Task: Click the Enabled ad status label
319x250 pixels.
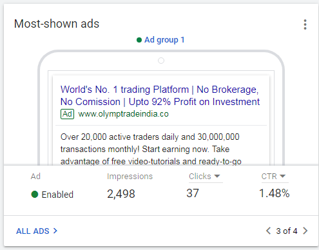Action: pos(57,195)
